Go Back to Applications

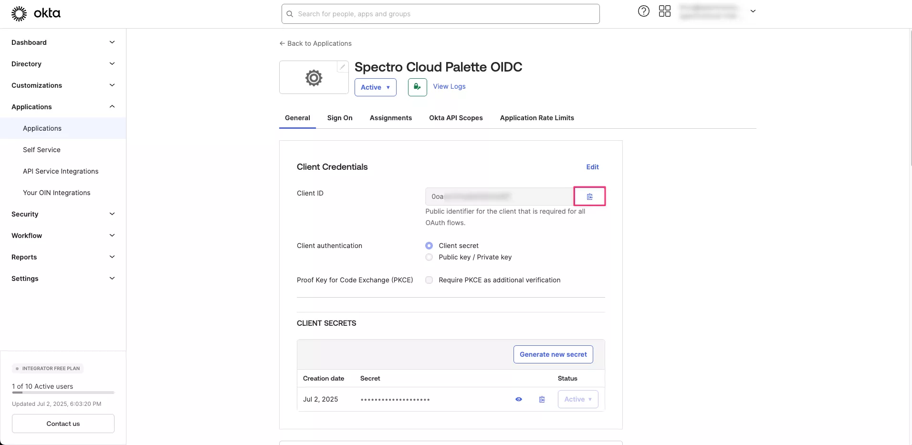315,43
